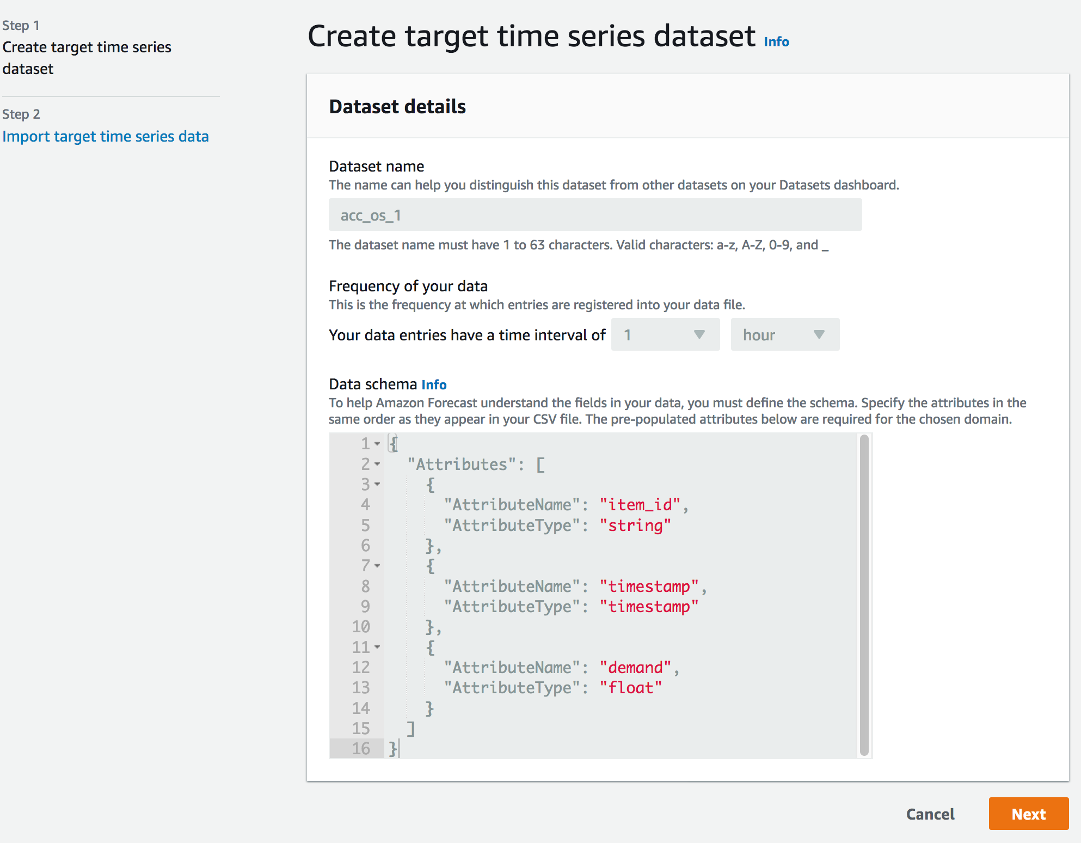This screenshot has width=1081, height=843.
Task: Click the Dataset details heading
Action: click(397, 107)
